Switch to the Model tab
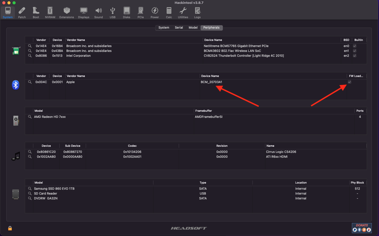The height and width of the screenshot is (236, 379). click(193, 28)
